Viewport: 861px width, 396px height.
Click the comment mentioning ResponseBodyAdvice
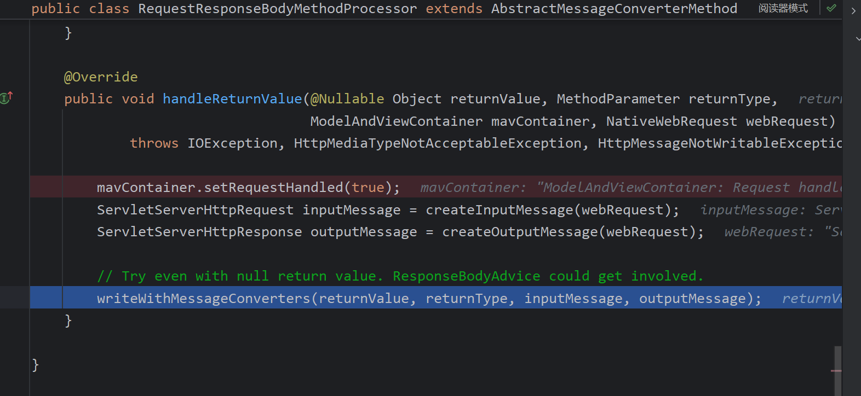[400, 276]
